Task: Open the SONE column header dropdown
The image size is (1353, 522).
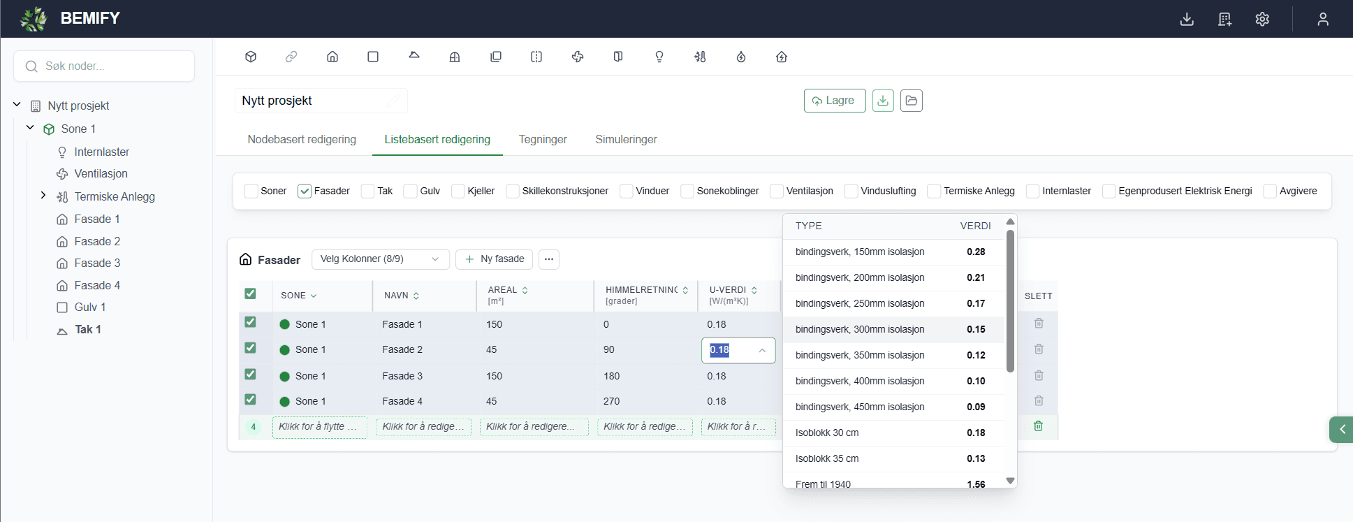Action: point(314,296)
